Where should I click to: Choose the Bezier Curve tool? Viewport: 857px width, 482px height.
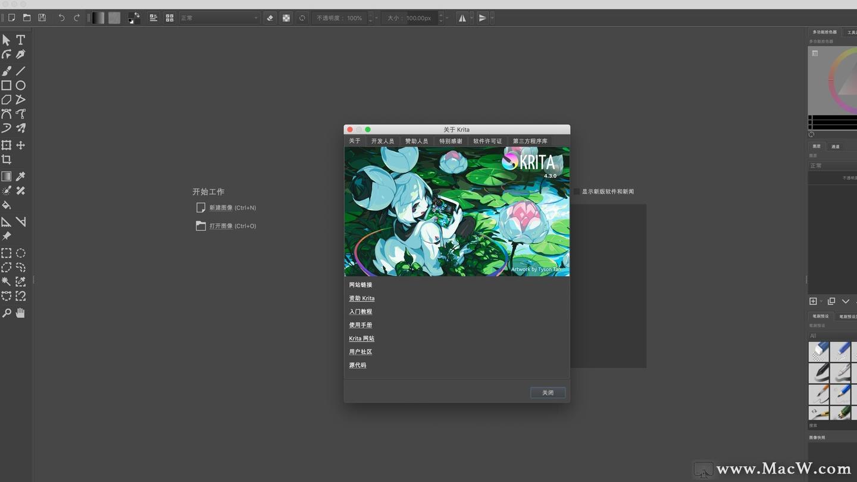click(x=7, y=114)
